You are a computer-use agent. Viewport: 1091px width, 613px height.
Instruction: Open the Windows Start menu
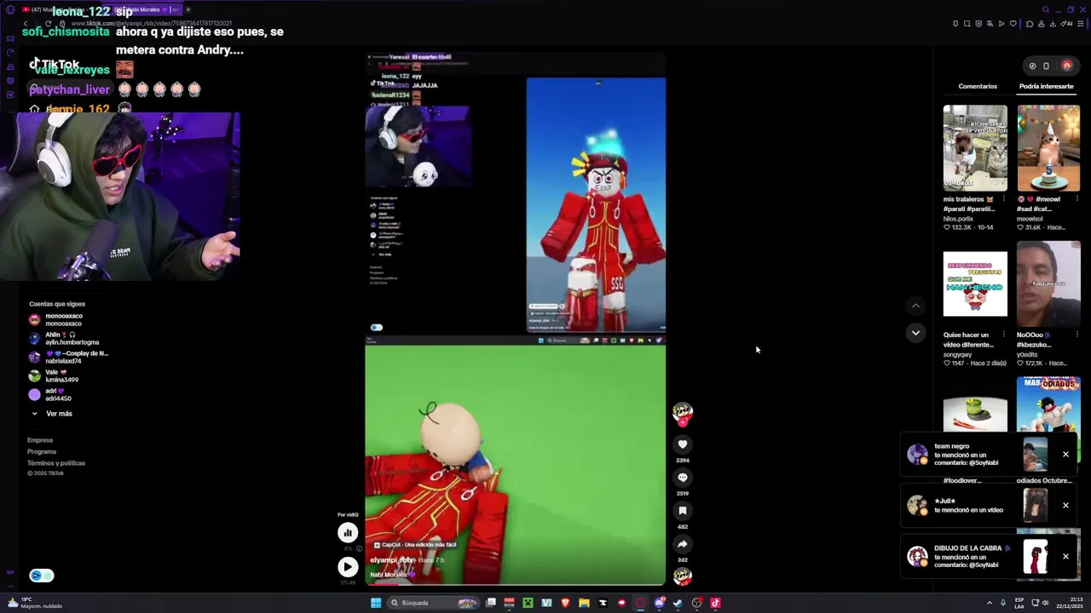pos(375,603)
